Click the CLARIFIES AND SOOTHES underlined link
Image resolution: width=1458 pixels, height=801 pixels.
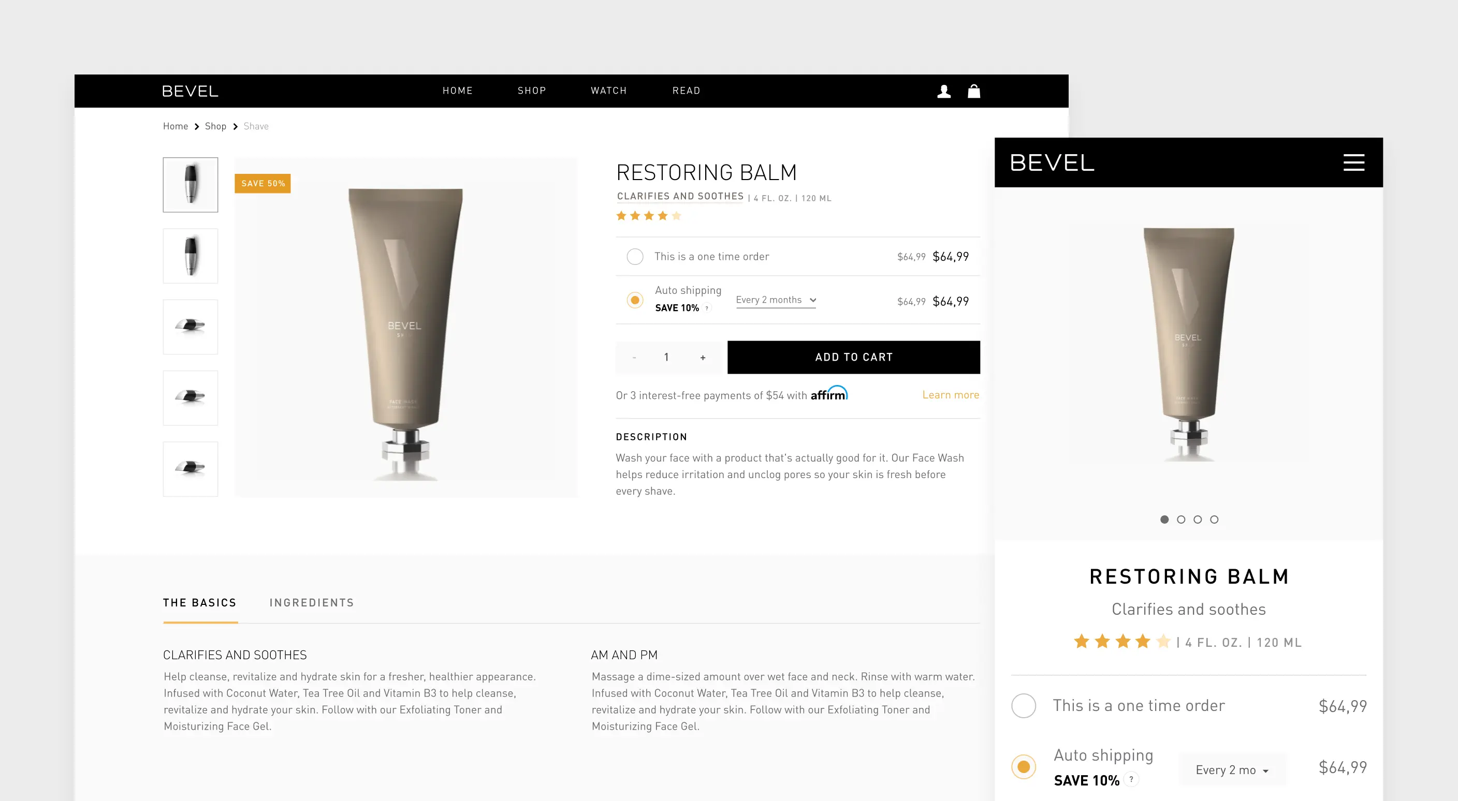(680, 196)
